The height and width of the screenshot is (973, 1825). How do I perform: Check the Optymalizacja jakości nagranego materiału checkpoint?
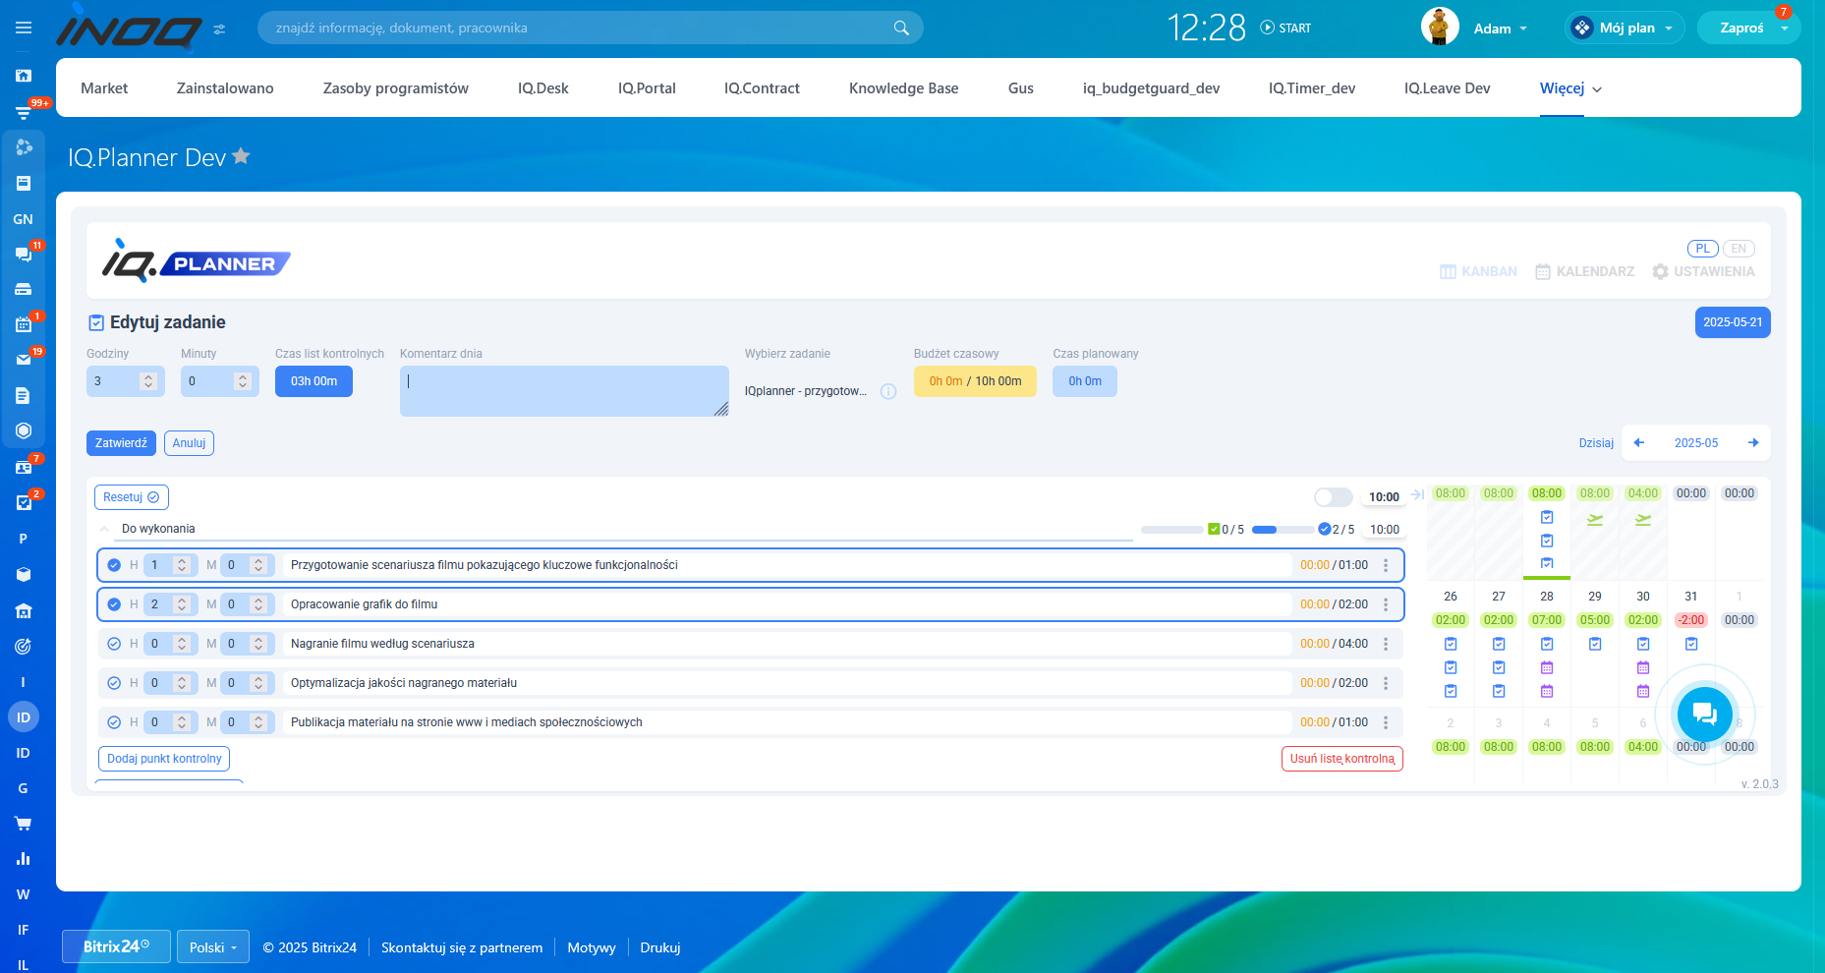coord(114,683)
